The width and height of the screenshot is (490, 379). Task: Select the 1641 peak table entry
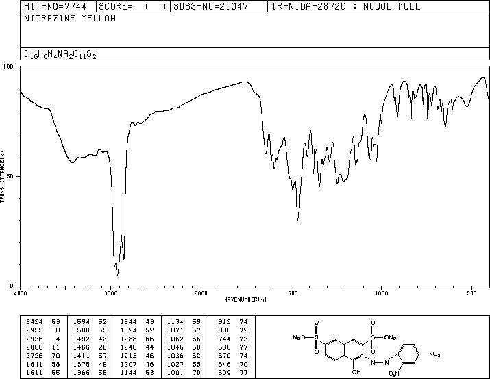click(43, 364)
